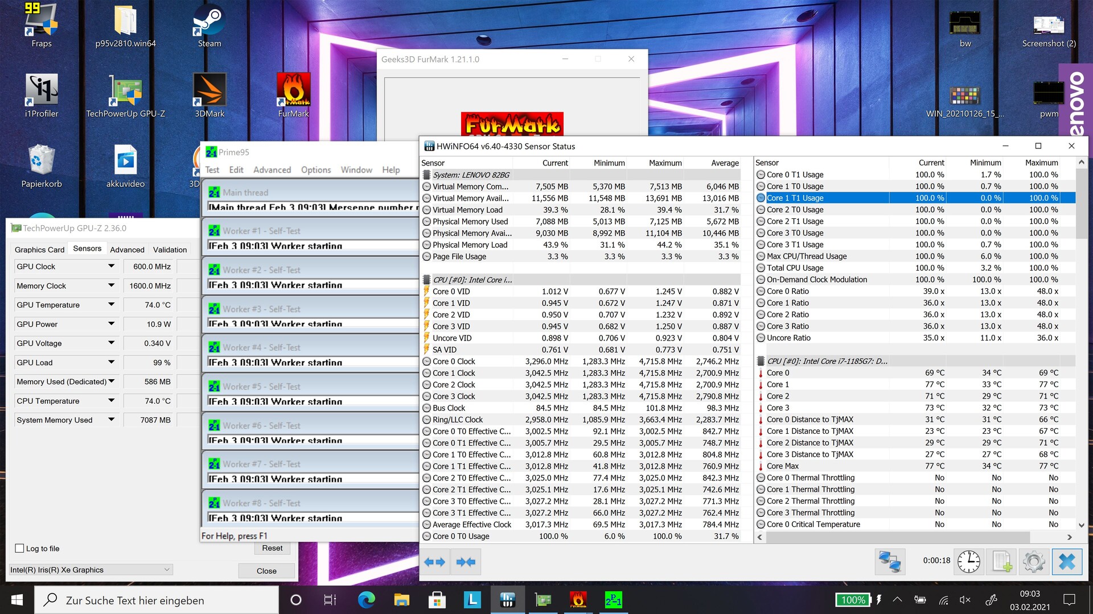
Task: Expand GPU Temperature sensor dropdown
Action: (x=112, y=305)
